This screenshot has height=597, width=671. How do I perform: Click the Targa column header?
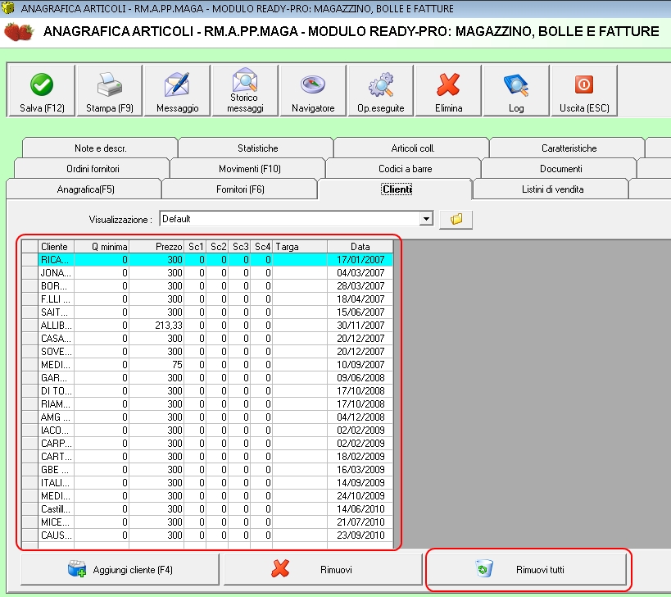point(300,247)
